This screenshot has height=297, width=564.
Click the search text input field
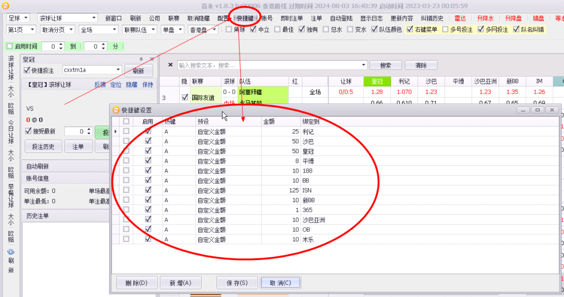pos(269,65)
